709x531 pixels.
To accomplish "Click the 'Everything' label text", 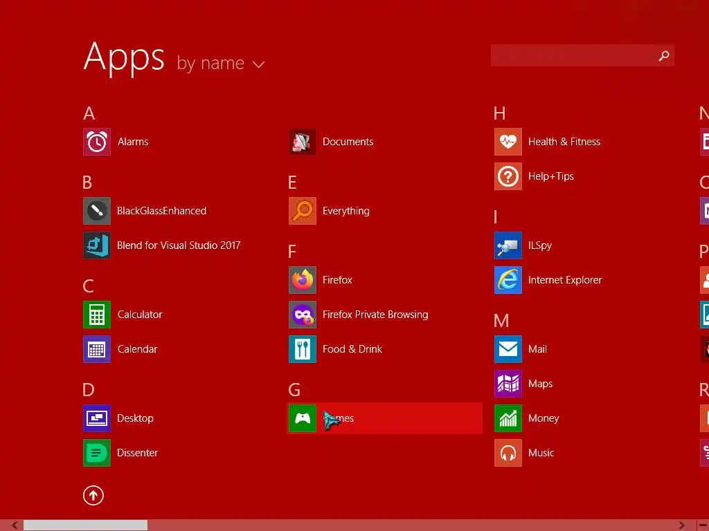I will [346, 212].
